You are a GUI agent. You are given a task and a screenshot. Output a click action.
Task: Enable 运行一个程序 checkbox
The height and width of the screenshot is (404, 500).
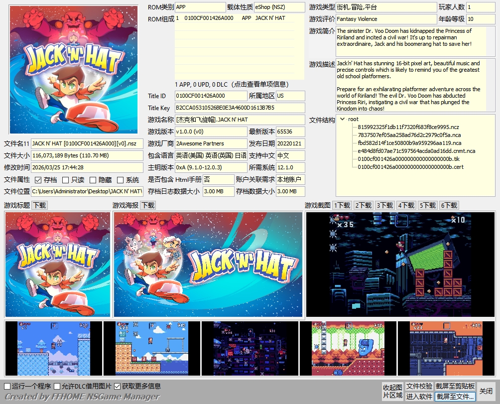coord(7,387)
